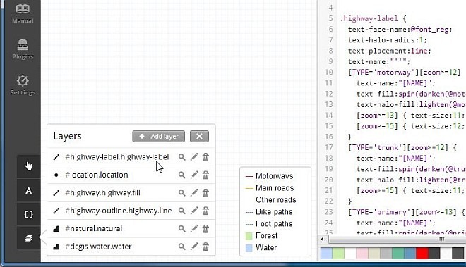Remove the #highway-outline.highway.line layer
This screenshot has height=267, width=466.
[205, 211]
